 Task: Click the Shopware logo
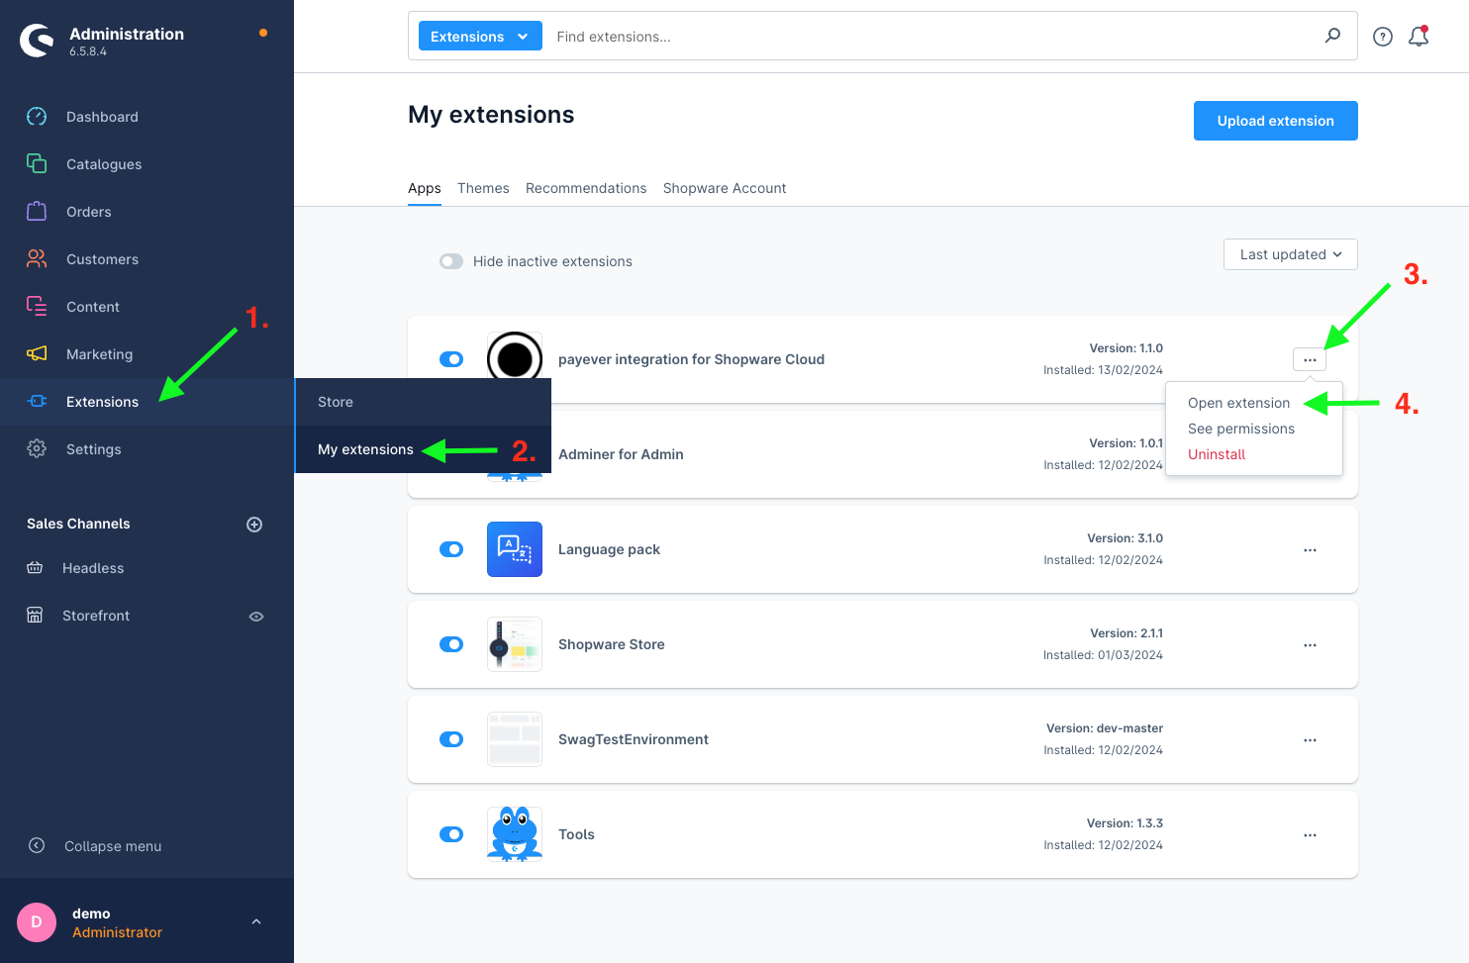click(38, 41)
